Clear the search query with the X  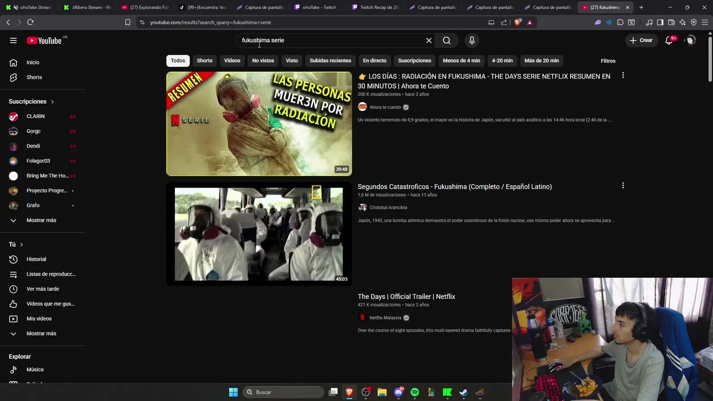tap(429, 40)
